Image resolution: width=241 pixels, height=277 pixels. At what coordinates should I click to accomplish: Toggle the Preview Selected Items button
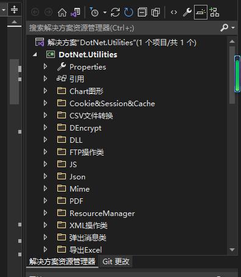click(x=201, y=12)
